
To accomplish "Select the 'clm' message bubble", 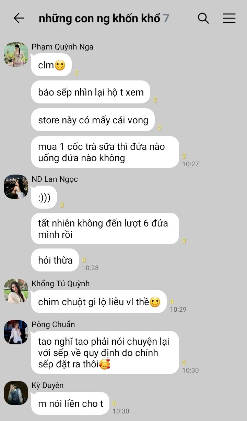I will click(51, 65).
